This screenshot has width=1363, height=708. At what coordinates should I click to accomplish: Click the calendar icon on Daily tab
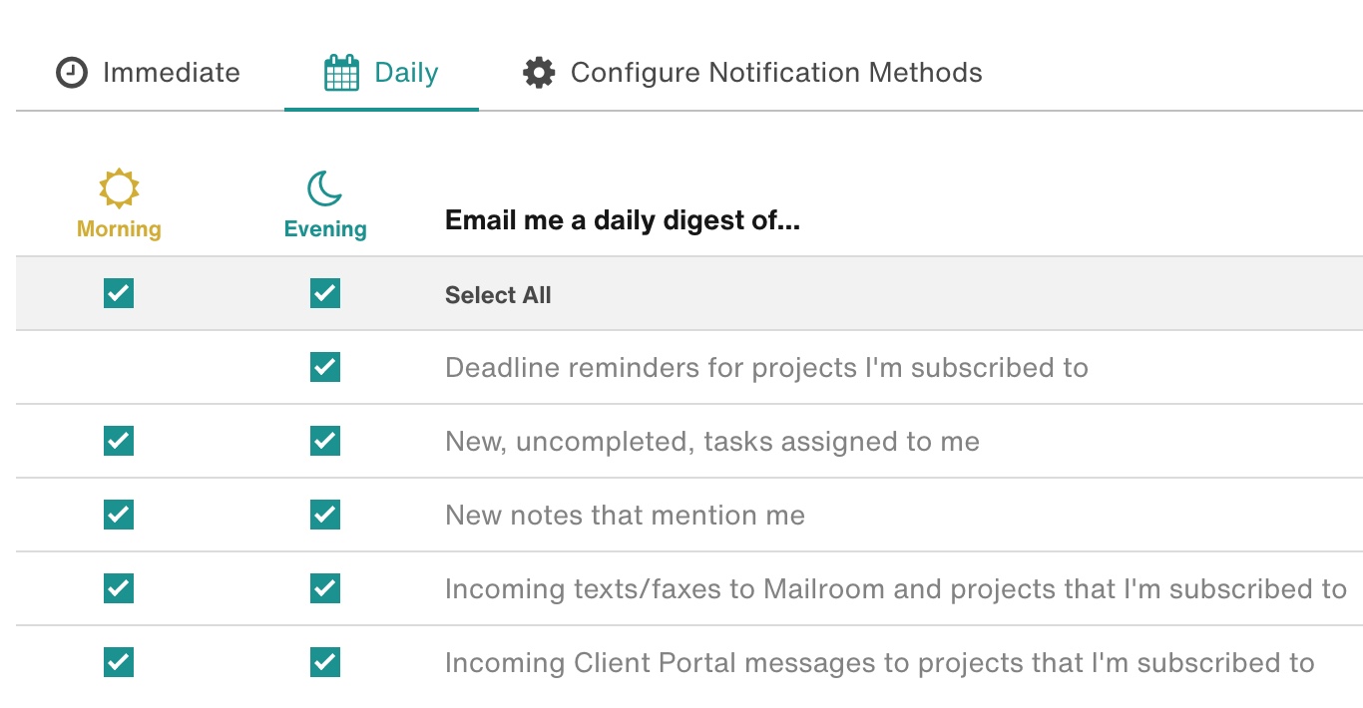click(341, 73)
